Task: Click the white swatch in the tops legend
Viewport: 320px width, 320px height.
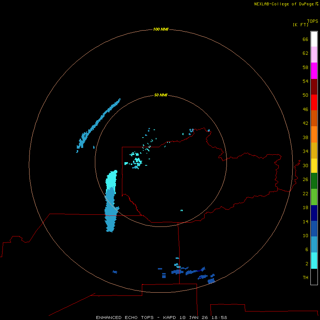Action: [x=314, y=39]
